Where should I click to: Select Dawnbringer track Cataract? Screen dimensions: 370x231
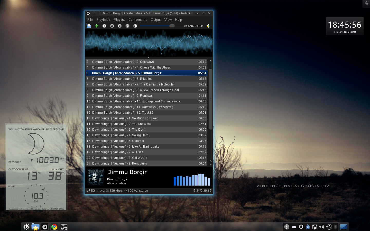pyautogui.click(x=146, y=141)
